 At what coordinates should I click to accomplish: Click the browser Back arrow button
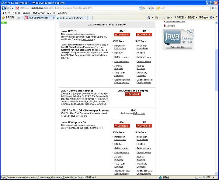[4, 8]
